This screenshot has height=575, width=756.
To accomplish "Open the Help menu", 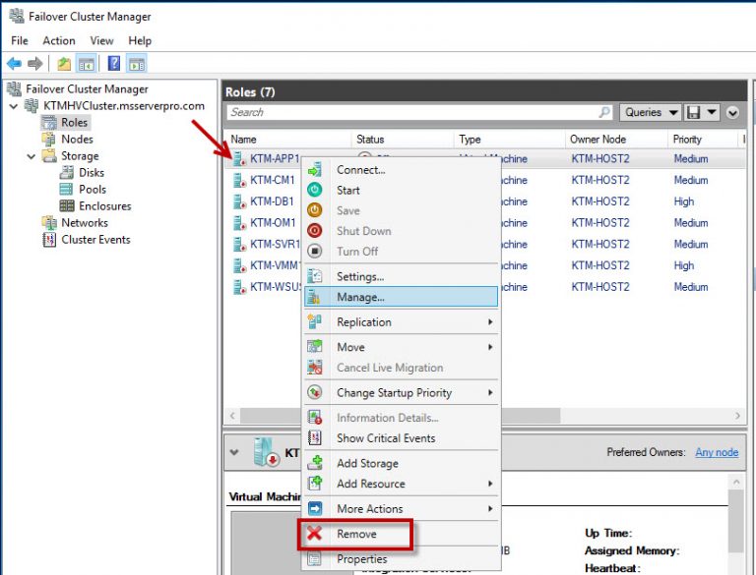I will tap(140, 41).
